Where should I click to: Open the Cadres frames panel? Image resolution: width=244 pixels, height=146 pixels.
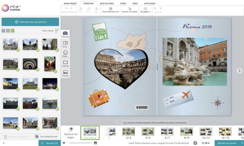click(65, 63)
